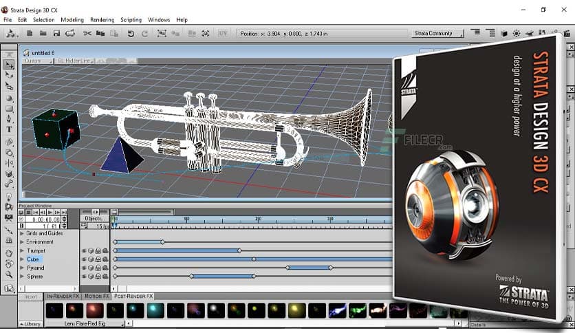Click the Render teapot toolbar icon

click(69, 34)
